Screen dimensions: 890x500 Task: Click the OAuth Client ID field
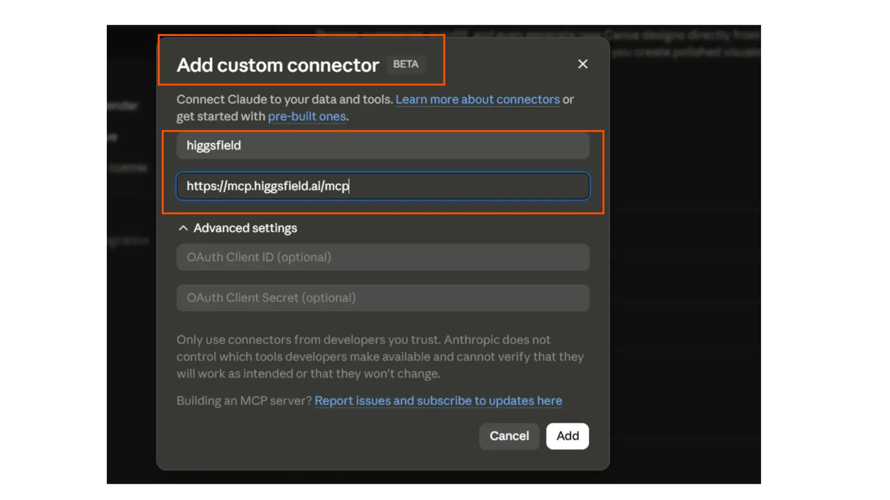pyautogui.click(x=383, y=257)
